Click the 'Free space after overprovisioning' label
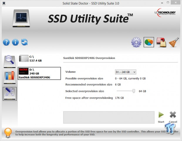Image resolution: width=182 pixels, height=141 pixels. pyautogui.click(x=89, y=98)
